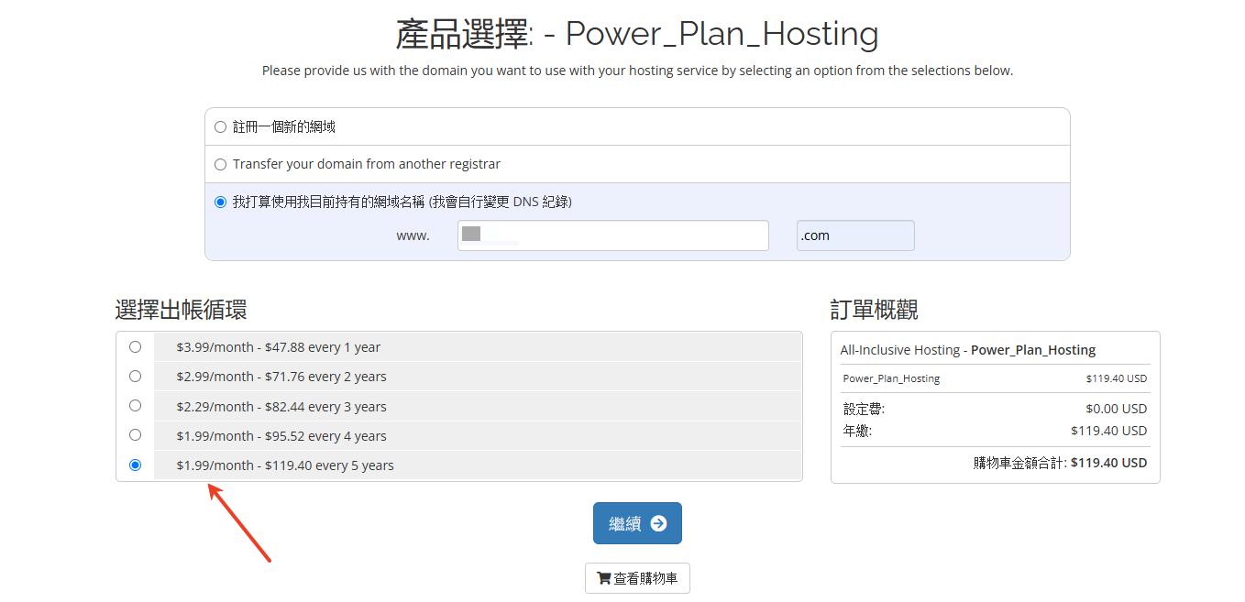Screen dimensions: 1245x602
Task: Select the 註冊一個新的網域 radio button
Action: coord(220,127)
